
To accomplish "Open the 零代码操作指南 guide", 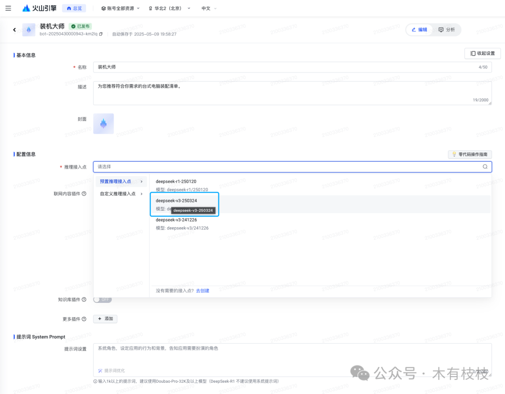I will 469,155.
